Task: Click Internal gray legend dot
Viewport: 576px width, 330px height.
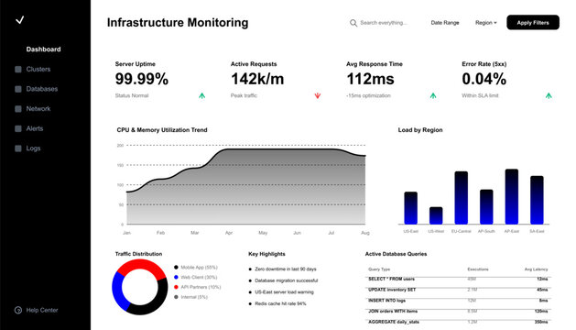Action: pos(176,297)
